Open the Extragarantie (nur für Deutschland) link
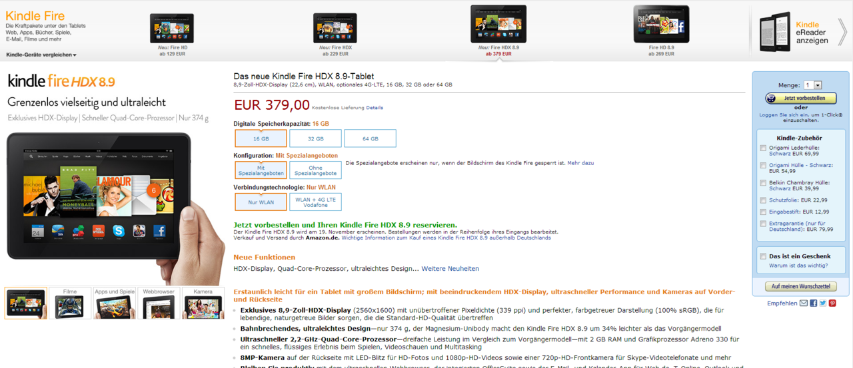The image size is (853, 368). pos(797,226)
